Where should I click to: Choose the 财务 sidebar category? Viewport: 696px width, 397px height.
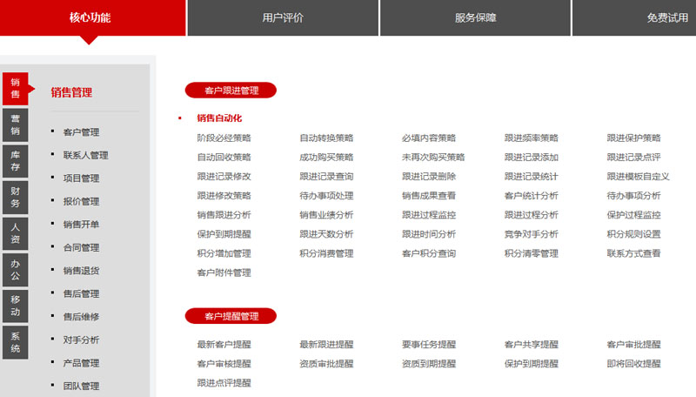(16, 198)
